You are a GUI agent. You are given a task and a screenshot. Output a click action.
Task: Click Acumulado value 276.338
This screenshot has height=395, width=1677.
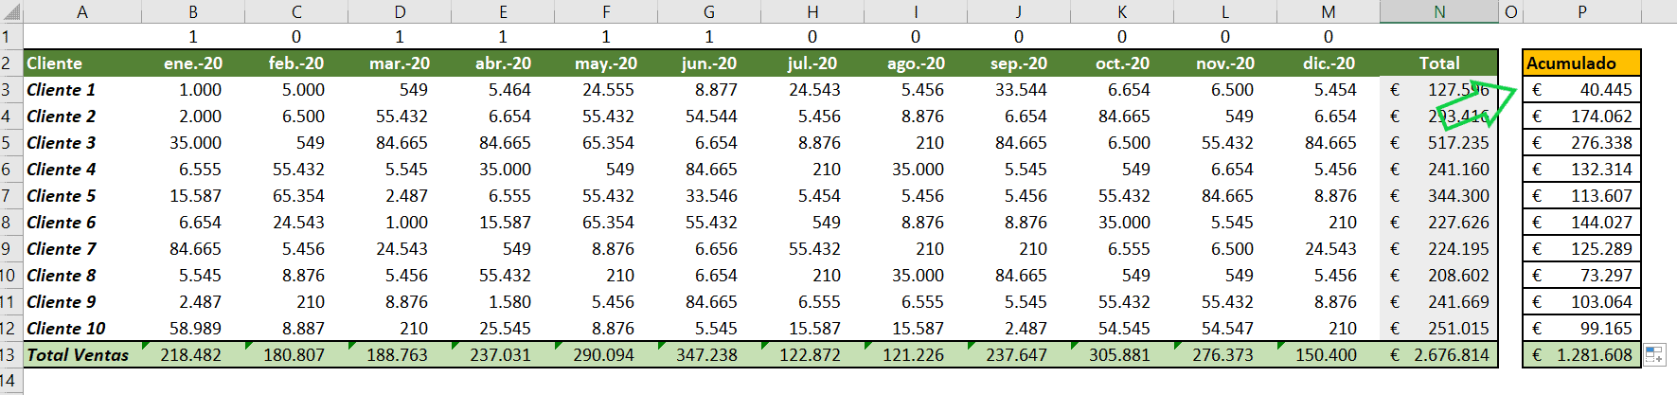coord(1582,143)
